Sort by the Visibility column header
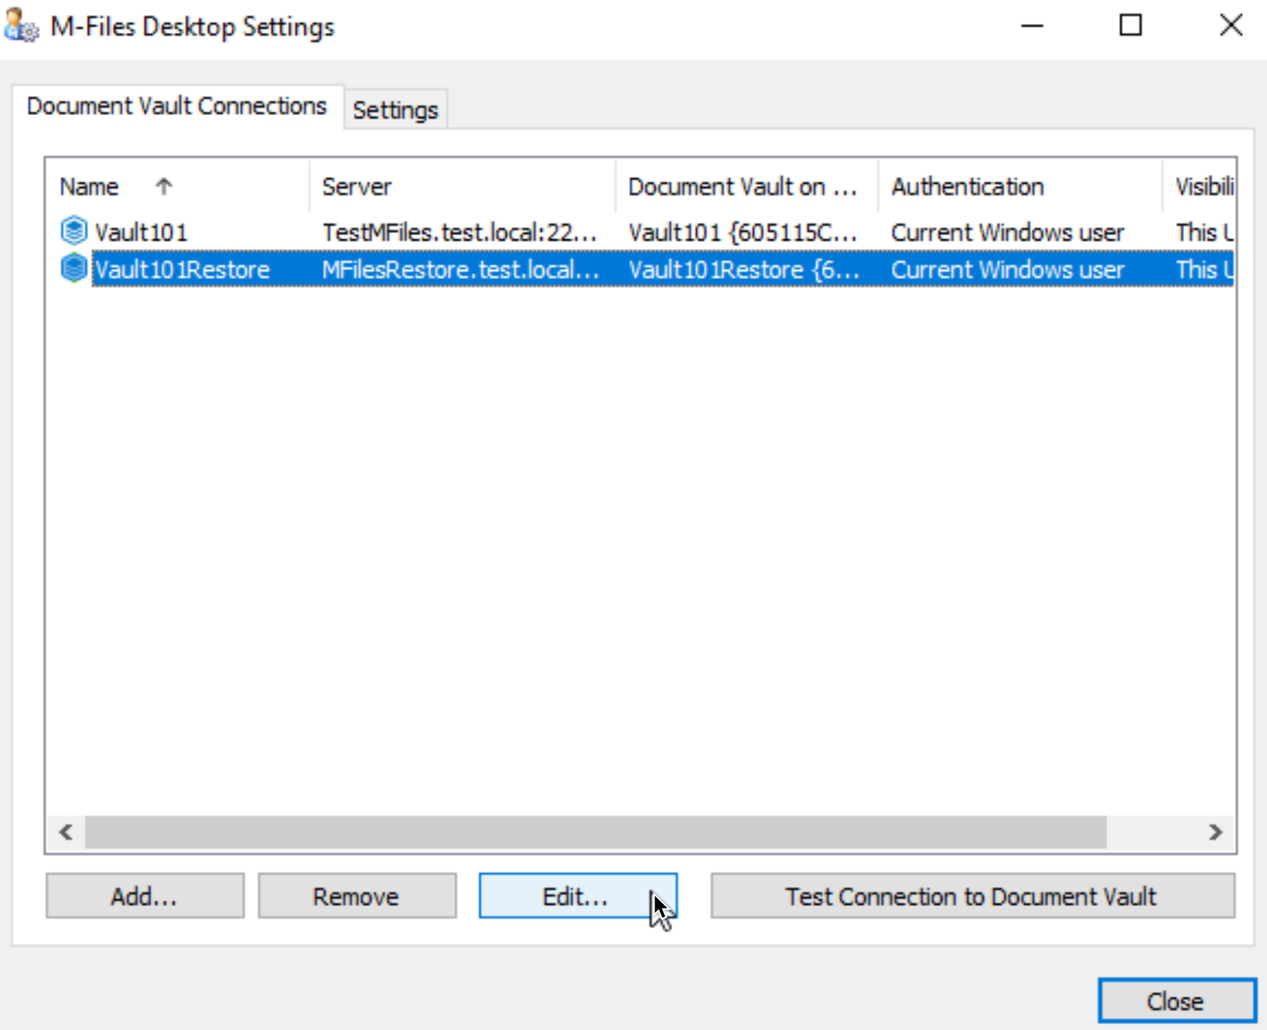 (x=1199, y=187)
